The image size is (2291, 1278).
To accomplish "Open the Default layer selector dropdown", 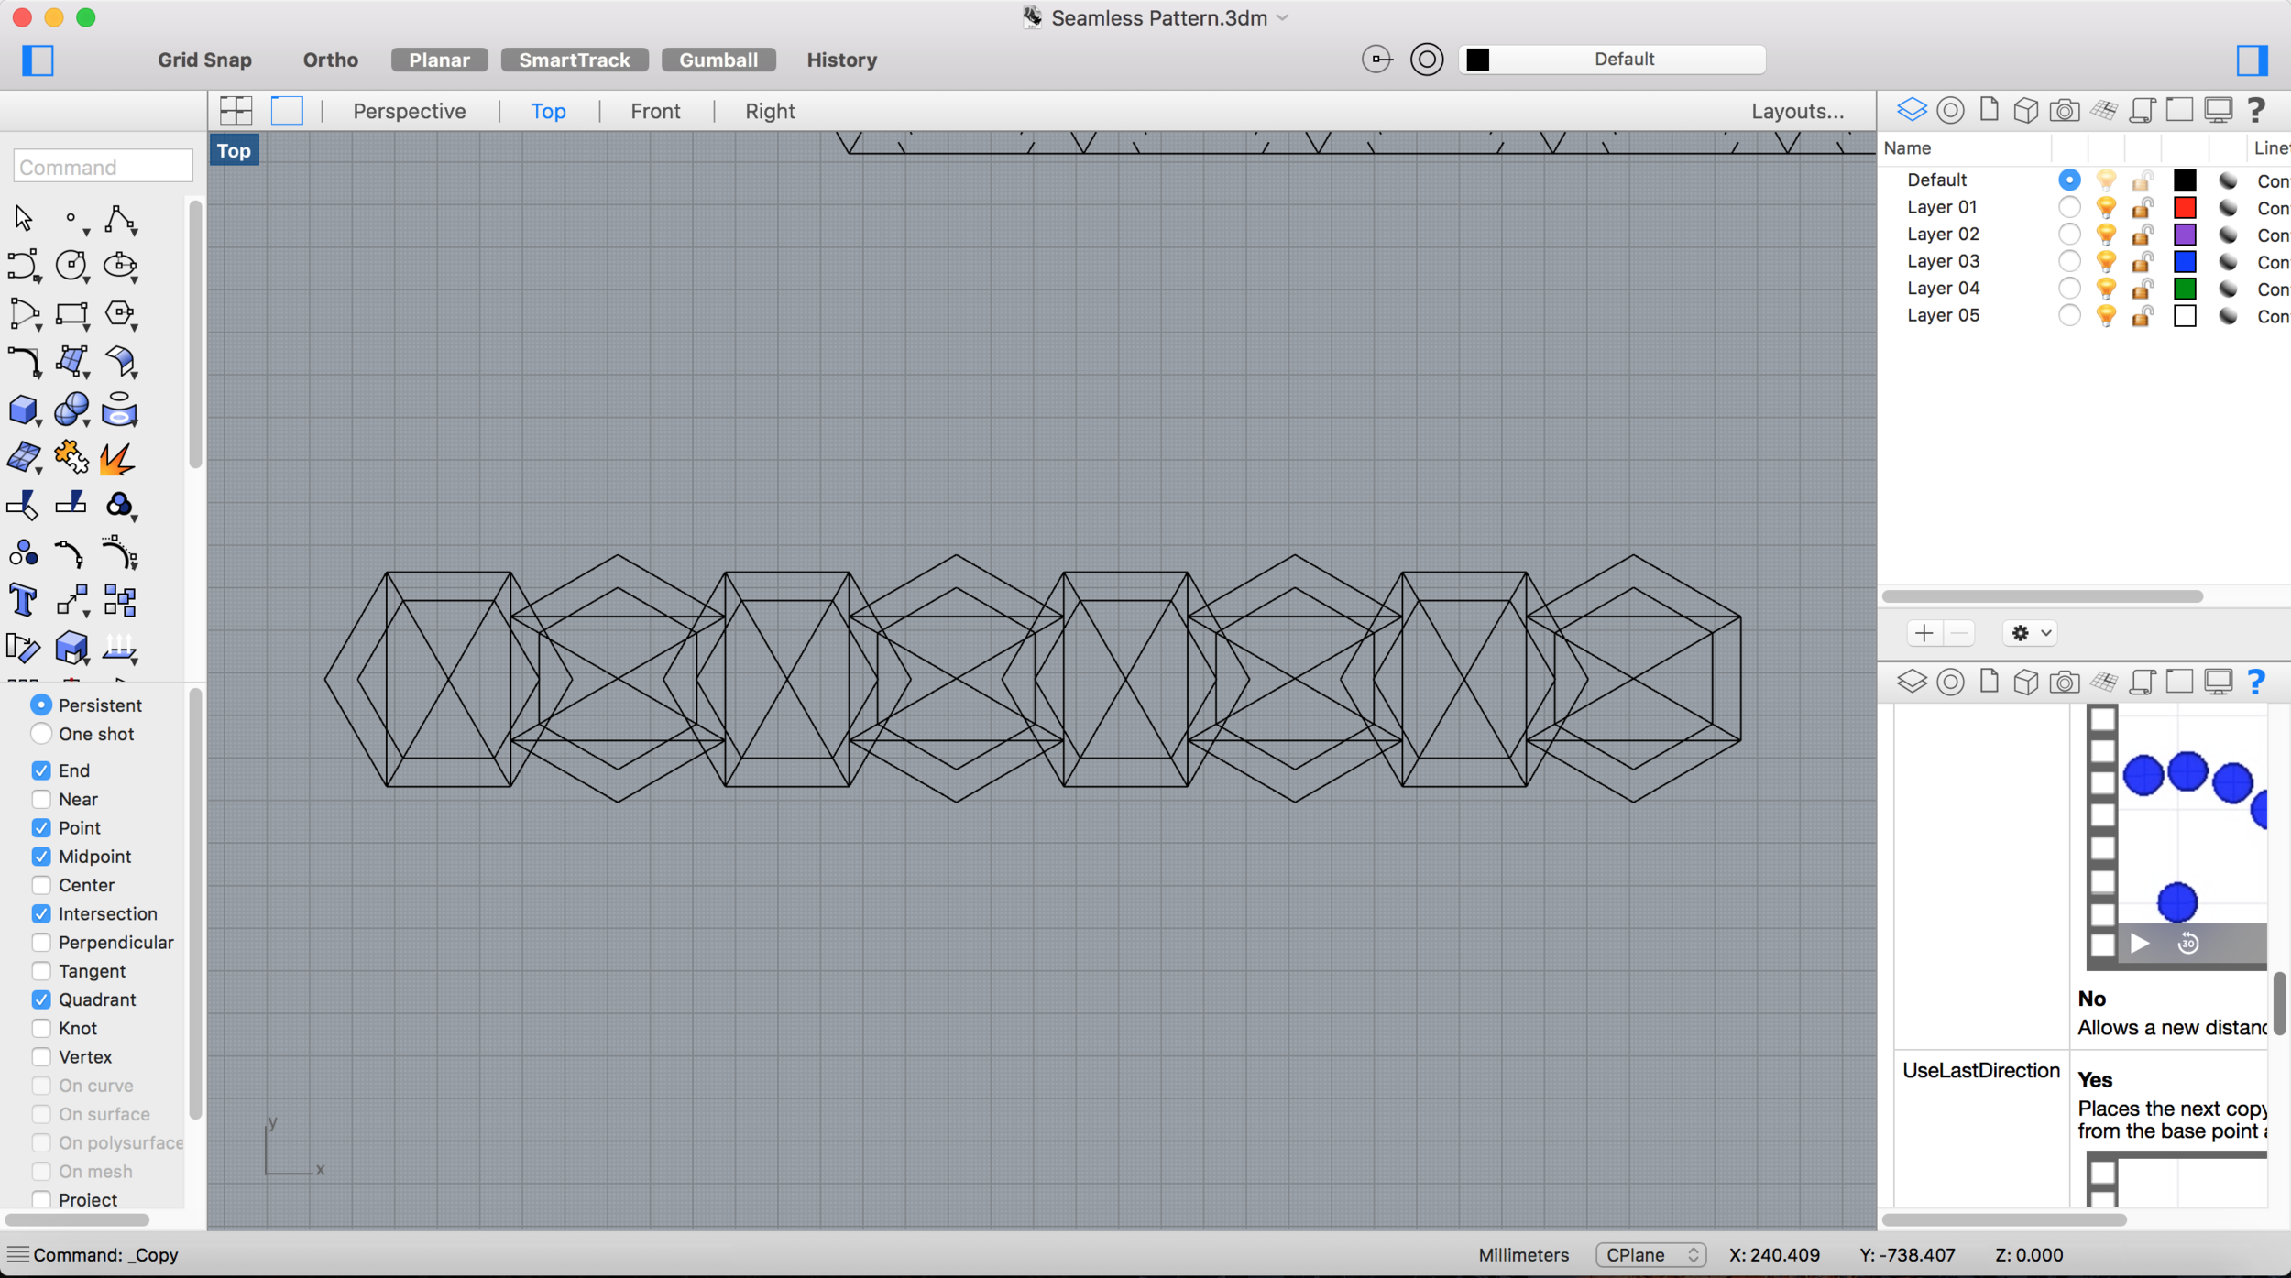I will [x=1613, y=60].
